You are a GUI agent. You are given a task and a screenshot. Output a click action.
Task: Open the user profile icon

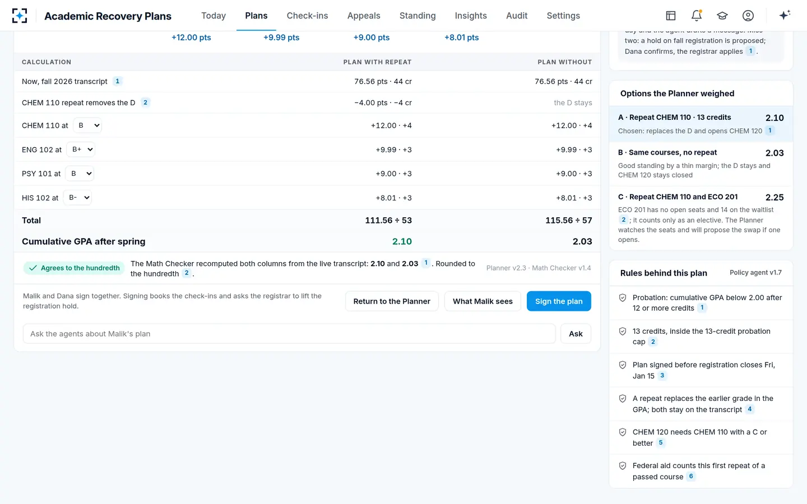(748, 16)
